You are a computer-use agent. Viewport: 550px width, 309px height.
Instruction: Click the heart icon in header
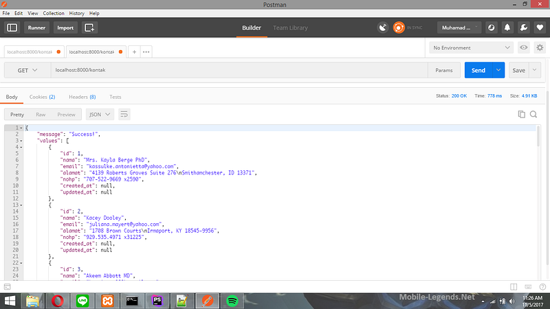pos(540,27)
